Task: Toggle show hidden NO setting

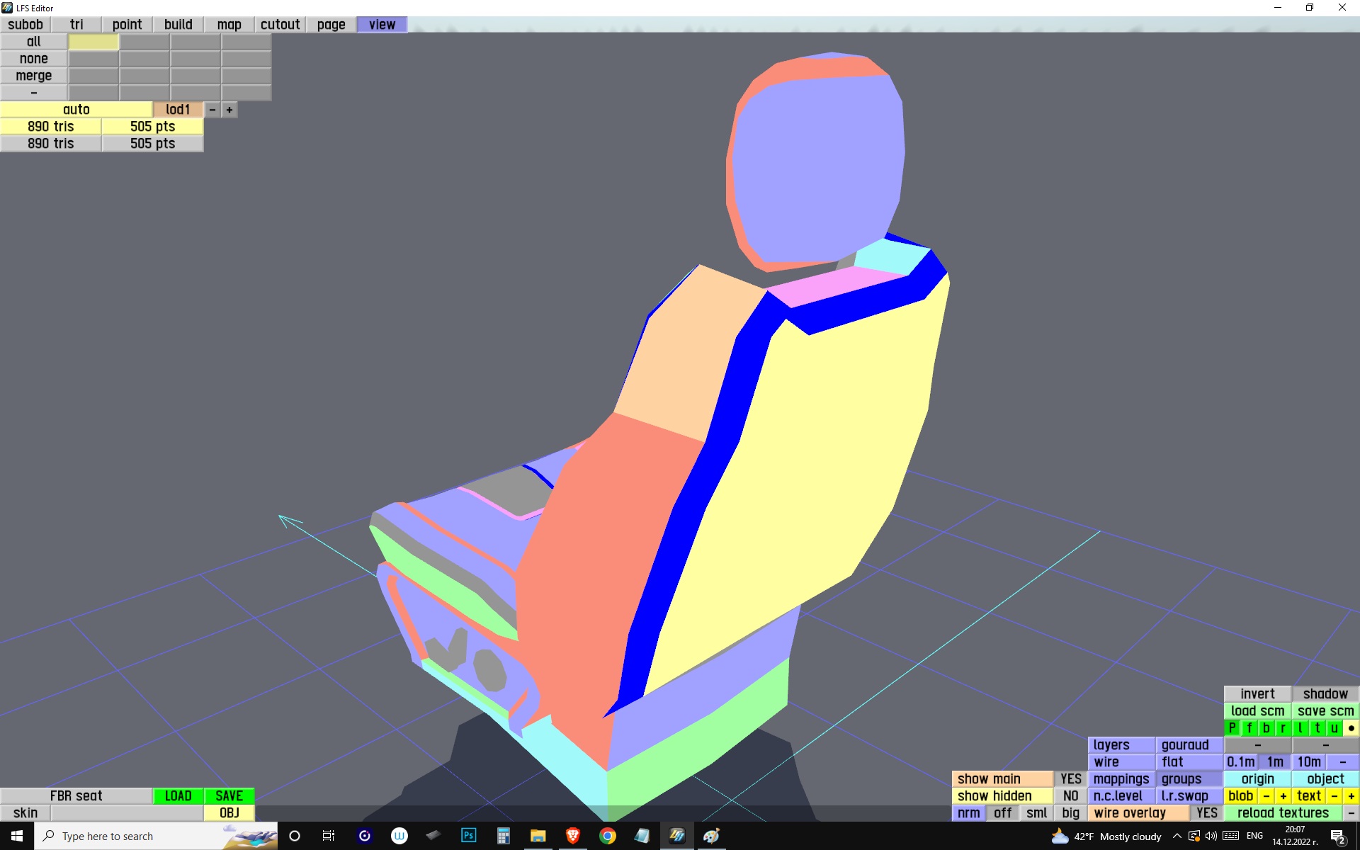Action: point(1070,795)
